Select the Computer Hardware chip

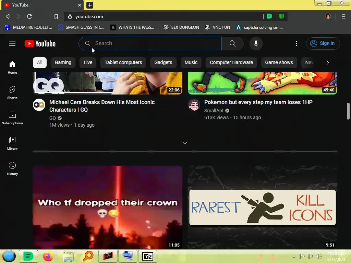(231, 62)
